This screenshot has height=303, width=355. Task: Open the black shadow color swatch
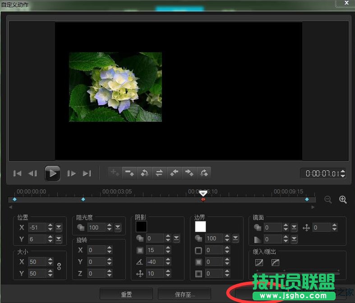coord(141,226)
